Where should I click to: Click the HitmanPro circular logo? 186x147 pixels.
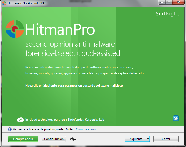(x=15, y=29)
